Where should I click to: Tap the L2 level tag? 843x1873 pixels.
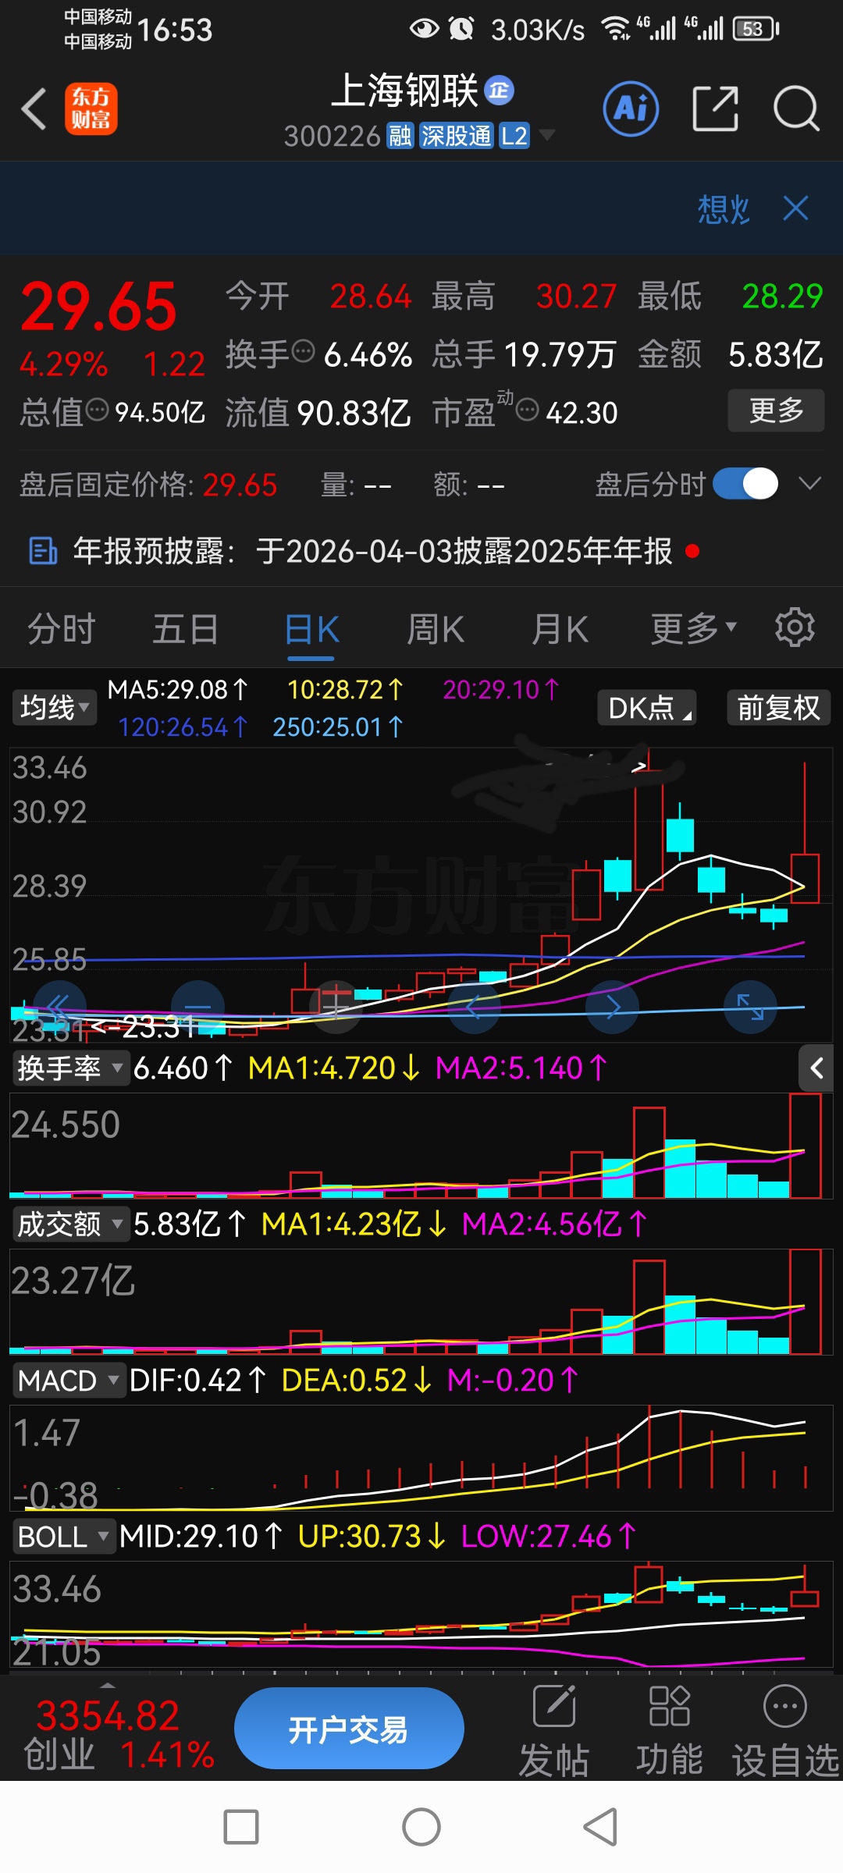tap(514, 136)
